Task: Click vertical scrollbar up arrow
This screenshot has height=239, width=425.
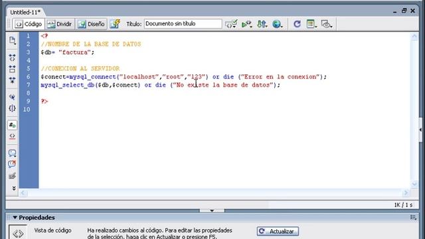Action: [x=414, y=37]
